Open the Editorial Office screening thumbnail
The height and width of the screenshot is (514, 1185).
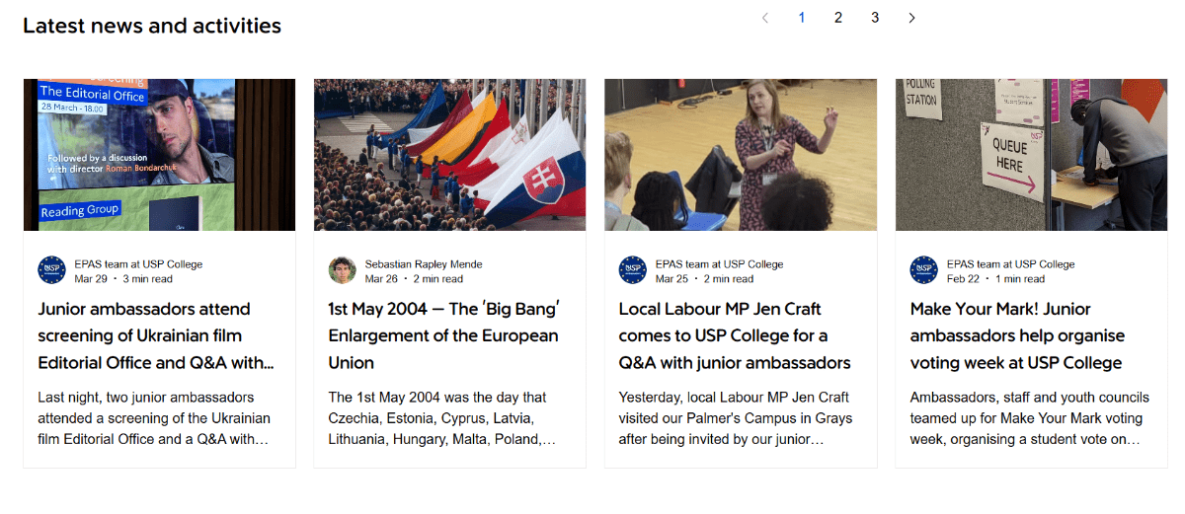tap(159, 155)
